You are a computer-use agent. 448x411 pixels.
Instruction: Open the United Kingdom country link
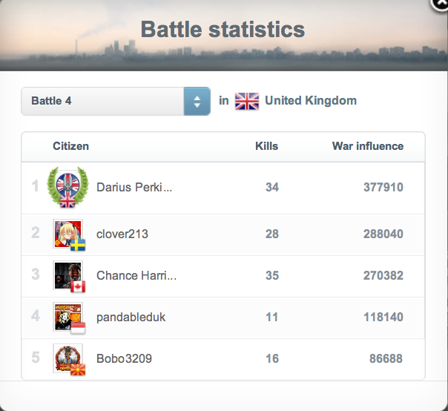click(x=310, y=101)
